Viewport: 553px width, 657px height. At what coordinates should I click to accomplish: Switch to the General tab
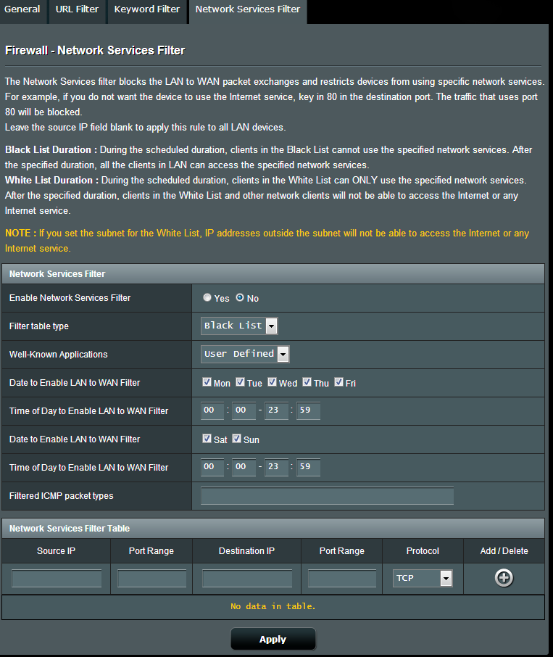pyautogui.click(x=22, y=9)
